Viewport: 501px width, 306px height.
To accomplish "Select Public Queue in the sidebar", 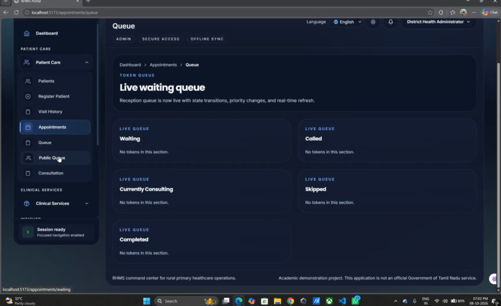I will point(55,158).
